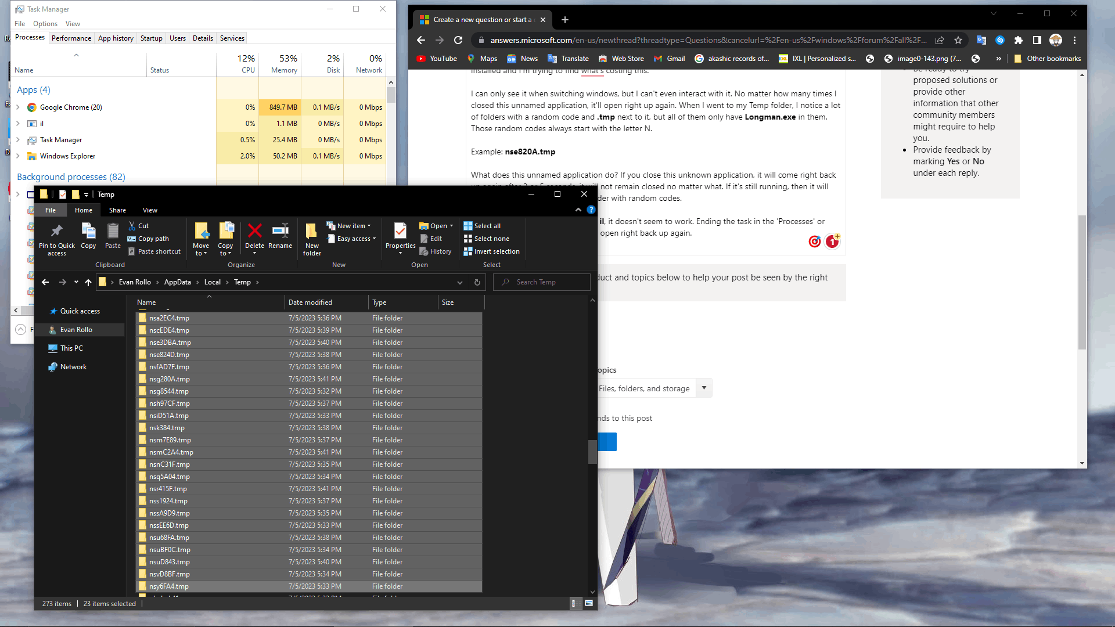Open YouTube bookmark in Chrome
This screenshot has width=1115, height=627.
click(437, 59)
